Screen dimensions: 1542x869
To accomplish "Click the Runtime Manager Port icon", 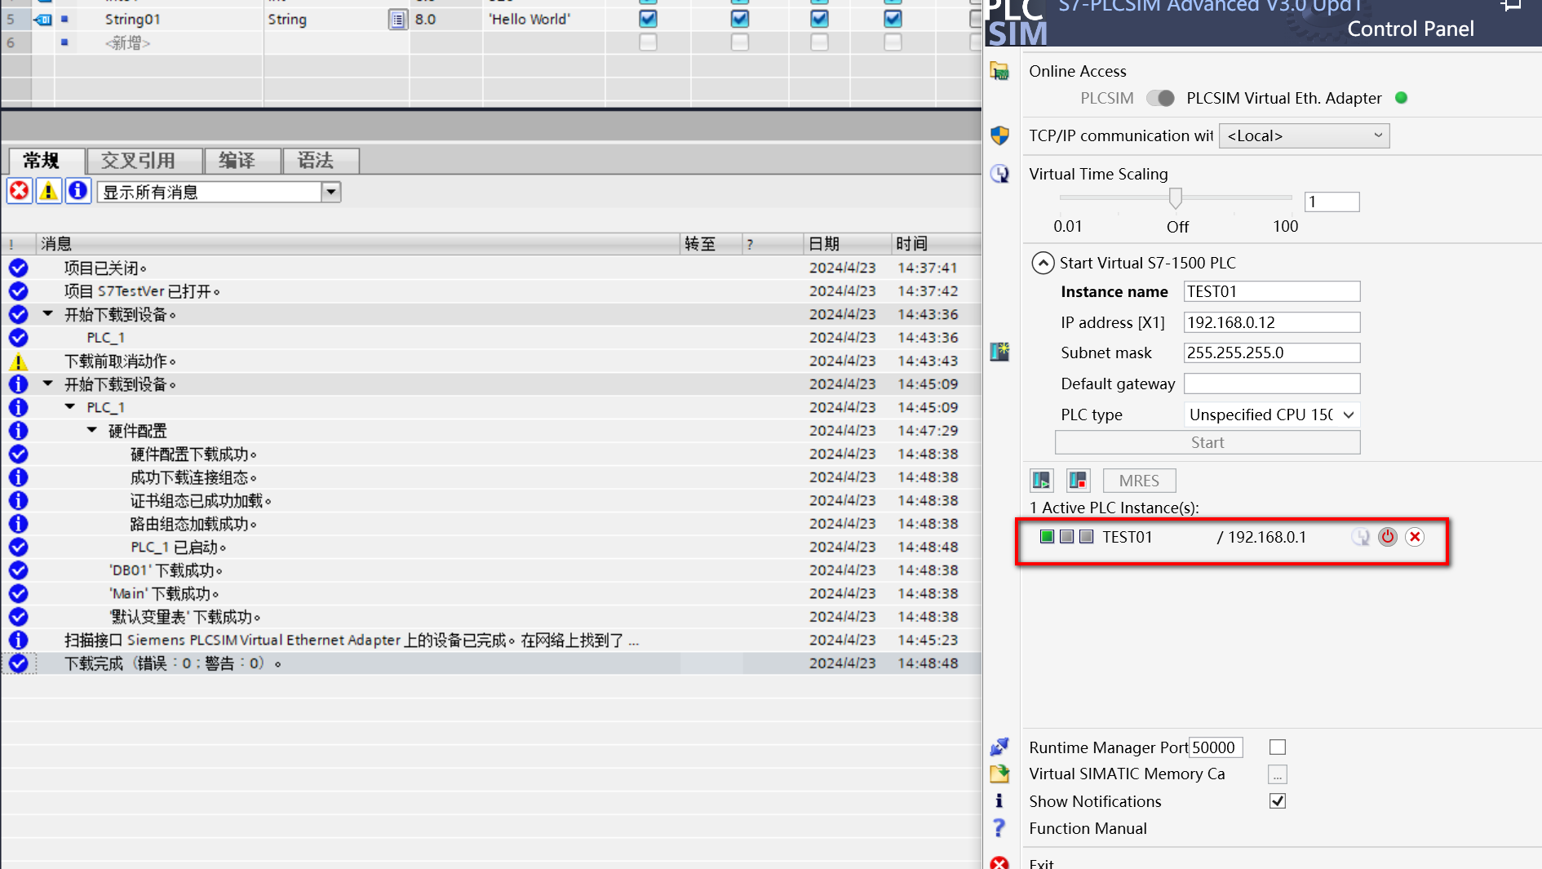I will coord(999,747).
